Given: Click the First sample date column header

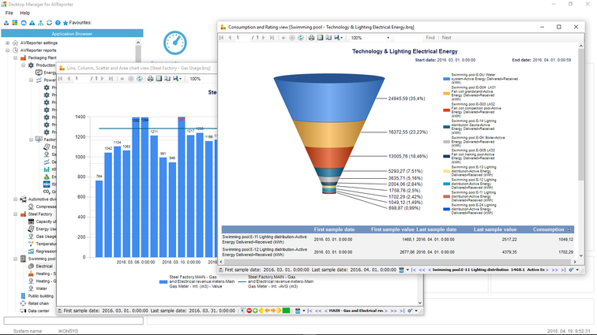Looking at the screenshot, I should 334,229.
